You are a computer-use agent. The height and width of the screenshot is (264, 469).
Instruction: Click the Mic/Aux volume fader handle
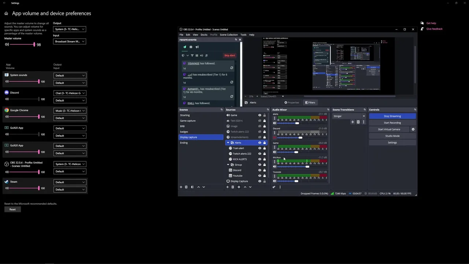click(x=307, y=166)
